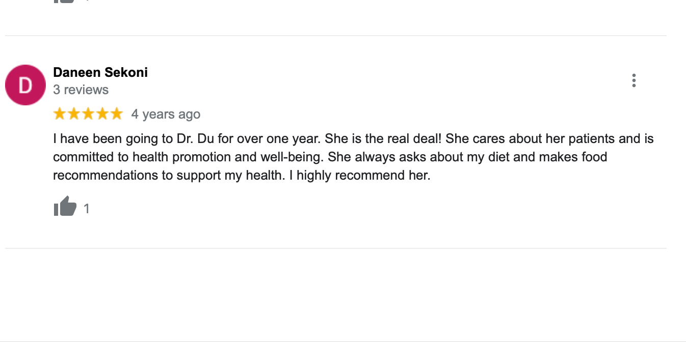This screenshot has height=342, width=686.
Task: Click the third rating star
Action: [x=88, y=113]
